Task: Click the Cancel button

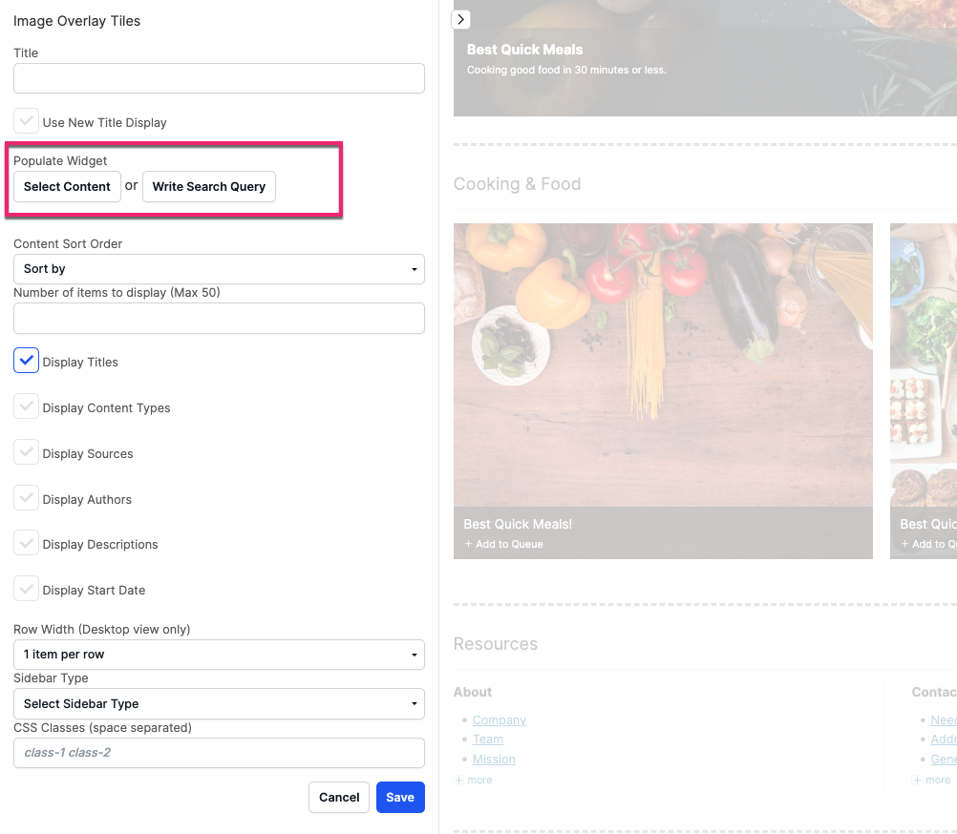Action: 339,798
